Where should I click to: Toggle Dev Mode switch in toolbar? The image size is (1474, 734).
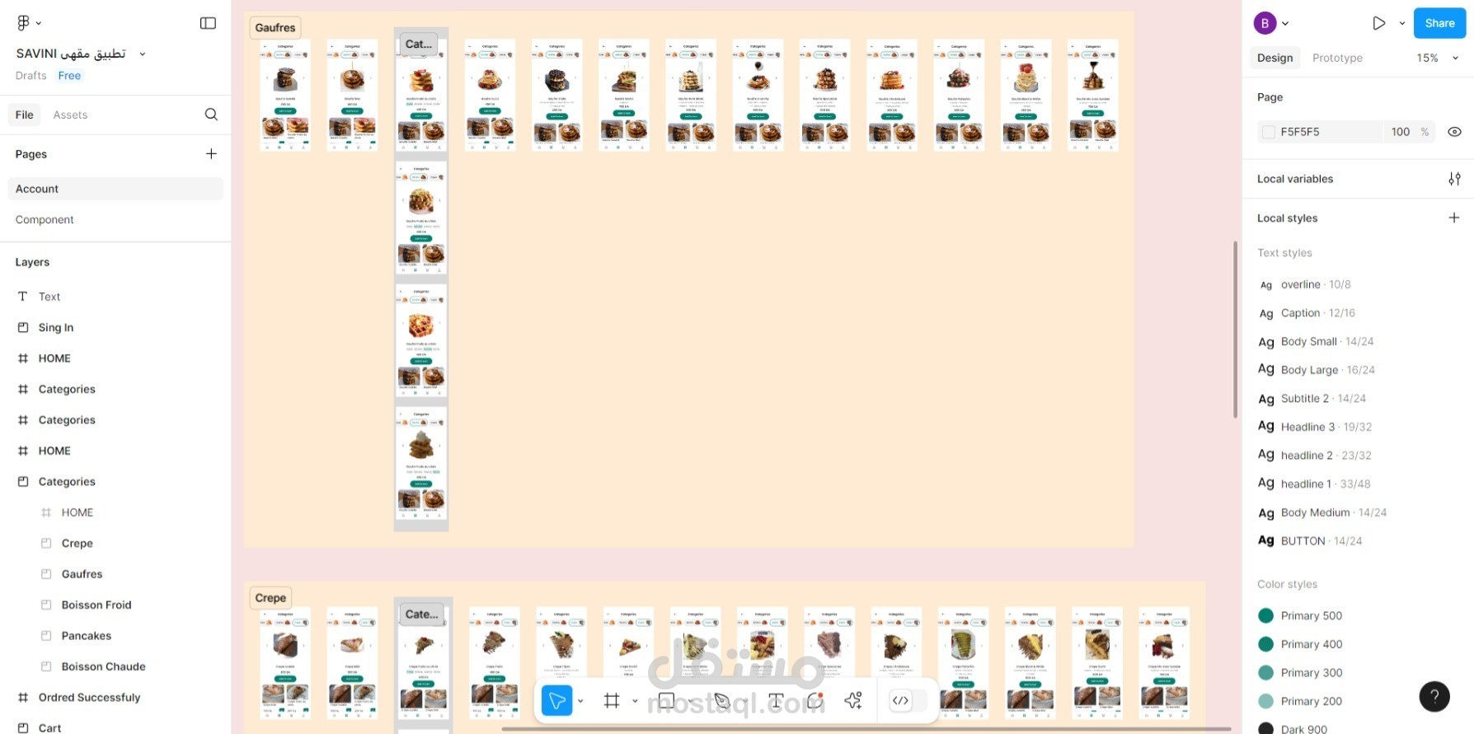tap(909, 701)
